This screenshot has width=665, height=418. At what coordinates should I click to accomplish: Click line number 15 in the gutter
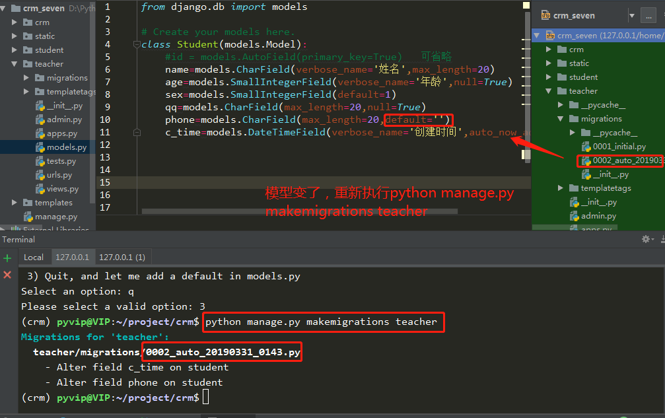point(105,182)
